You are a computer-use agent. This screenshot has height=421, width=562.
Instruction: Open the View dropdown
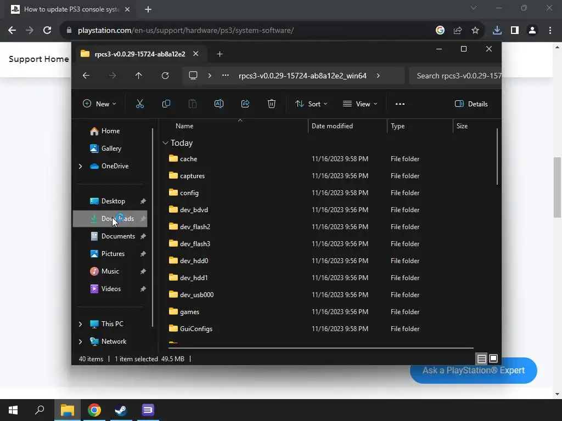(x=360, y=104)
